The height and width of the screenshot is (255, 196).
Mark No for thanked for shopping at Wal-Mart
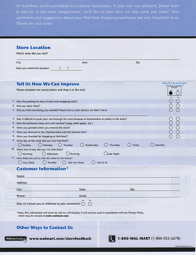coord(178,136)
